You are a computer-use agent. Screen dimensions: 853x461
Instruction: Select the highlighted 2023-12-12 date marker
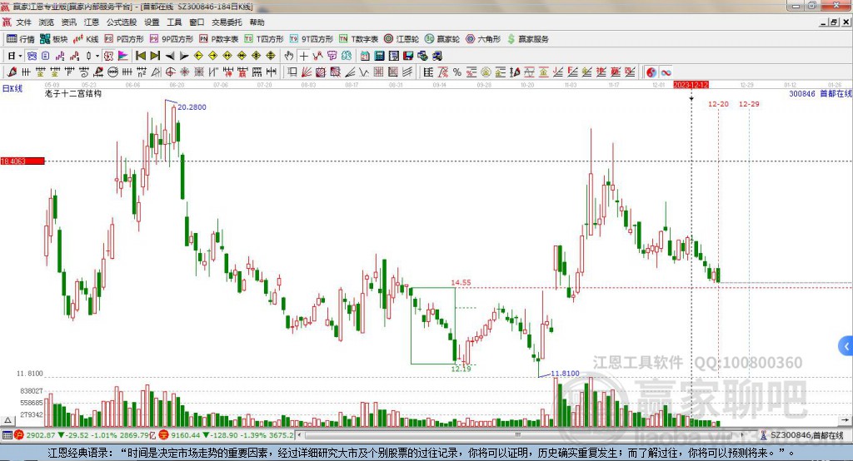click(691, 85)
